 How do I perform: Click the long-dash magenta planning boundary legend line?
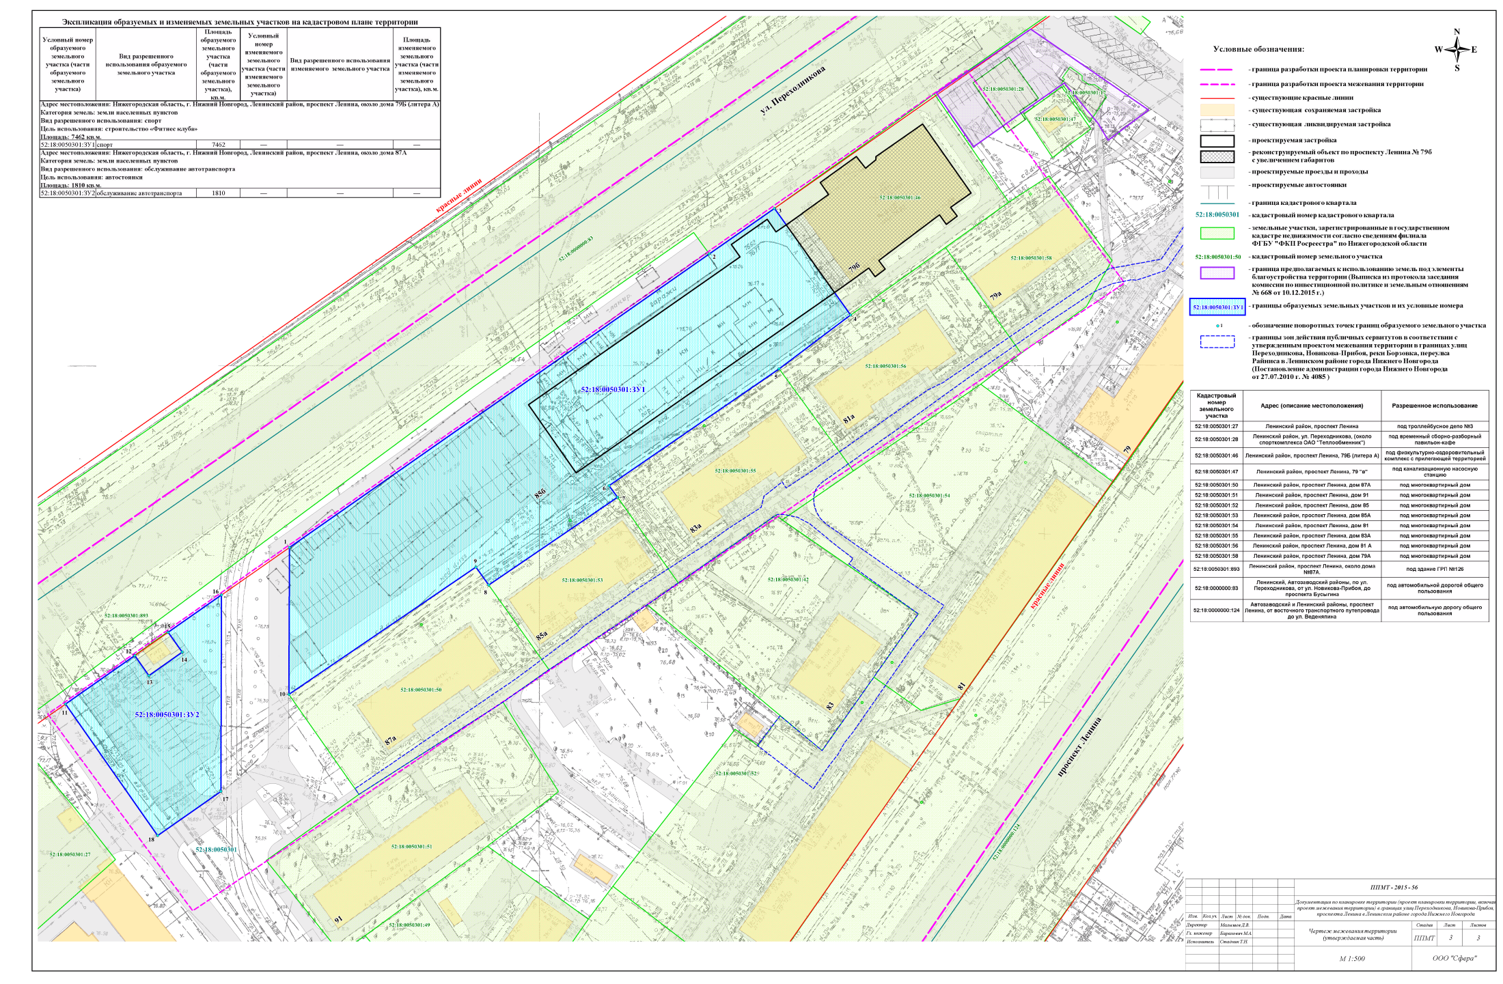tap(1217, 70)
